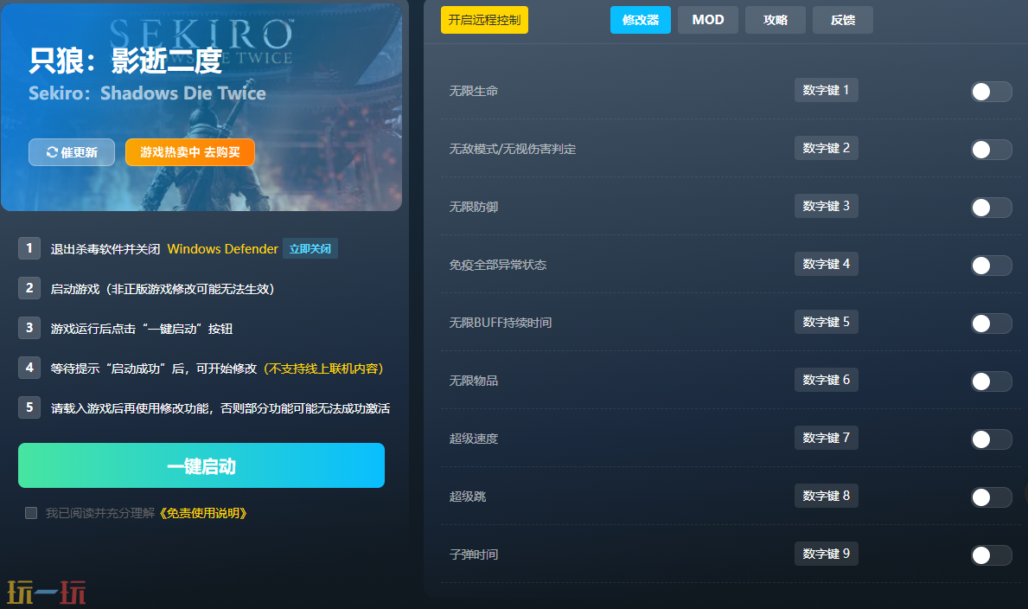Click hotkey 数字键 5 button
The height and width of the screenshot is (609, 1028).
(826, 322)
